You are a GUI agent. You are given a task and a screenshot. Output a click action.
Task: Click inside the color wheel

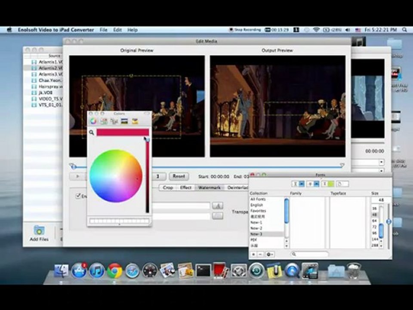coord(116,176)
